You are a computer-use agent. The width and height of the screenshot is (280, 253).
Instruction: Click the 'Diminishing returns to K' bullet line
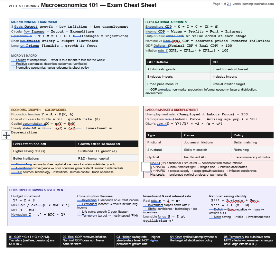63,164
